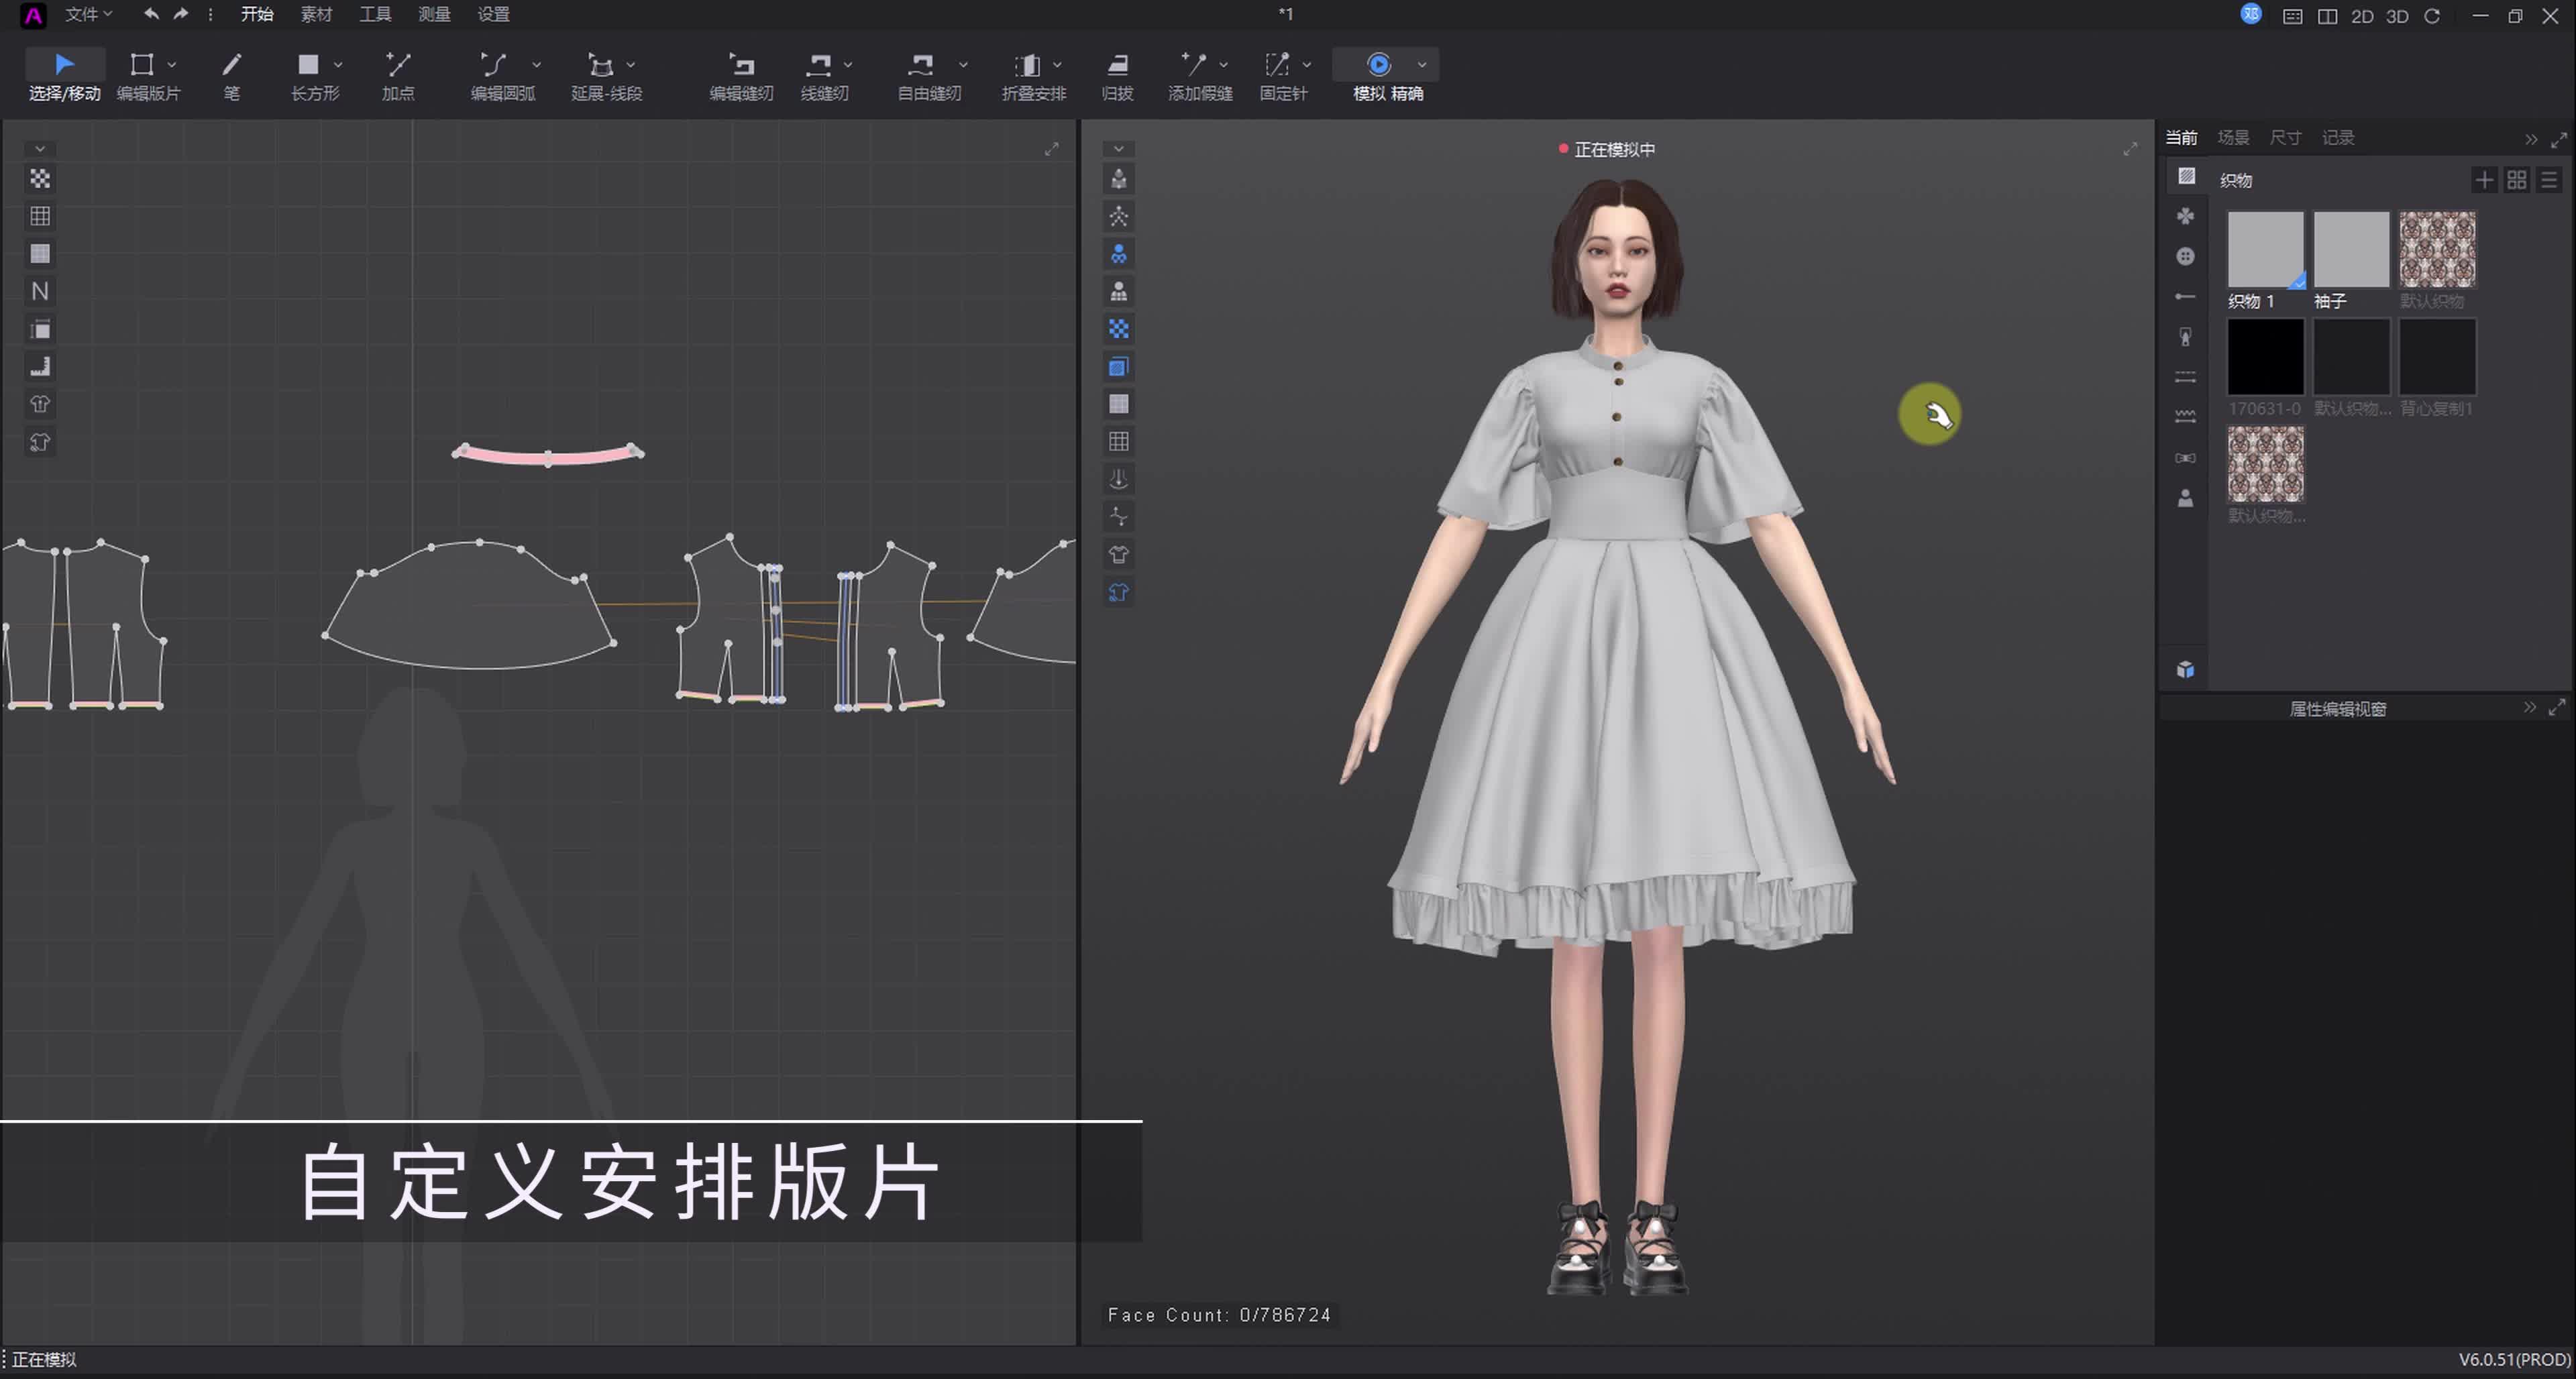The width and height of the screenshot is (2576, 1379).
Task: Select the 默认织物 patterned fabric thumbnail
Action: [x=2437, y=248]
